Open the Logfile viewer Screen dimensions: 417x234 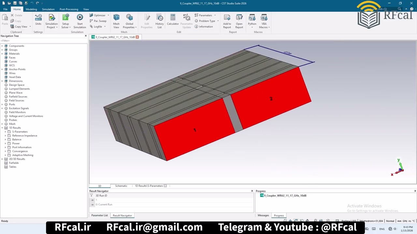(x=96, y=27)
